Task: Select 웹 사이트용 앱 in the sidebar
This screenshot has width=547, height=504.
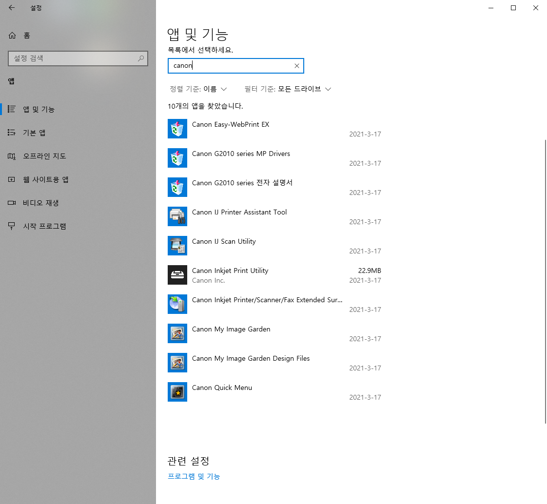Action: click(x=78, y=179)
